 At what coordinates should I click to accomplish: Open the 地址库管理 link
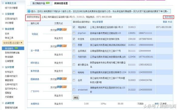pyautogui.click(x=97, y=22)
